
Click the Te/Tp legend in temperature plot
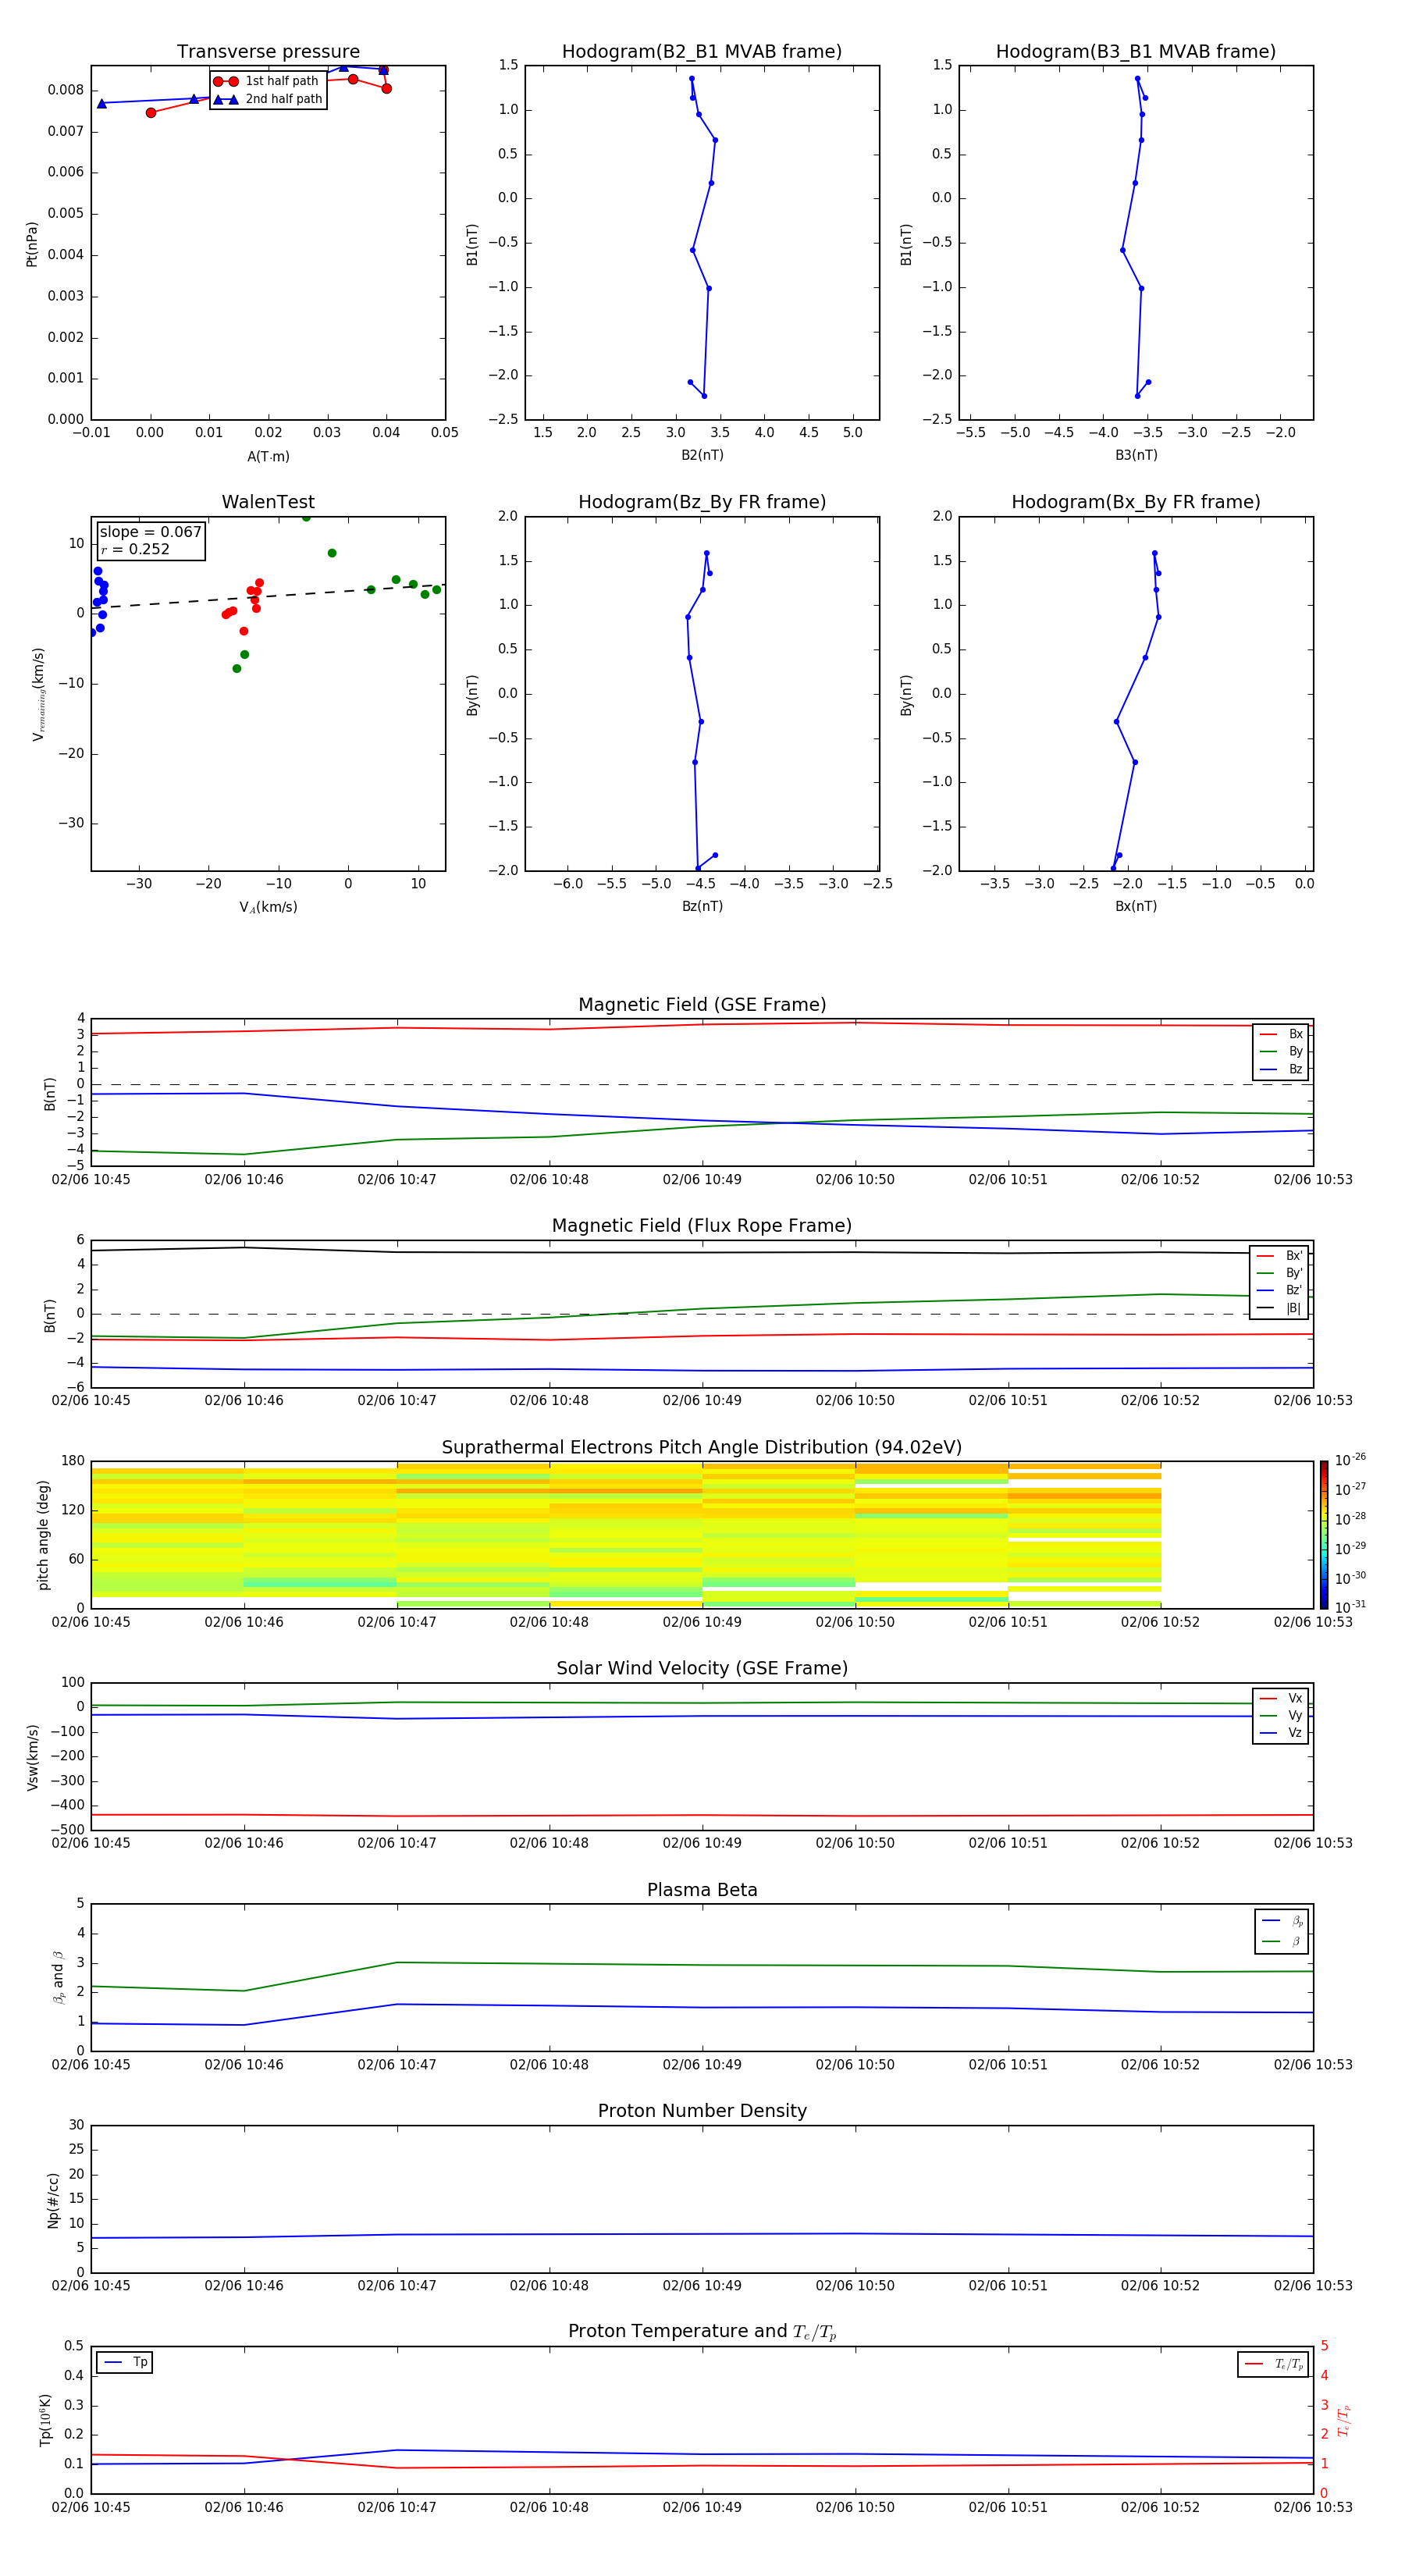[1273, 2364]
